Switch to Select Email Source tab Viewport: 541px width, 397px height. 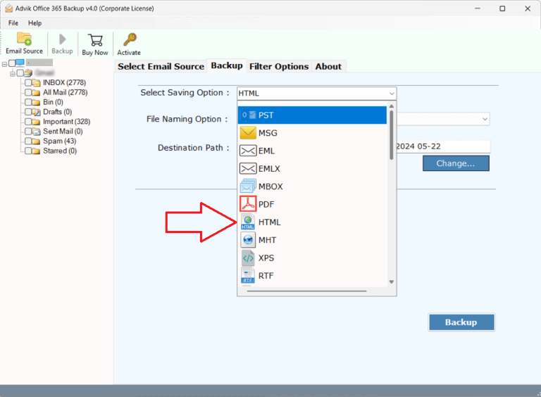pos(161,66)
